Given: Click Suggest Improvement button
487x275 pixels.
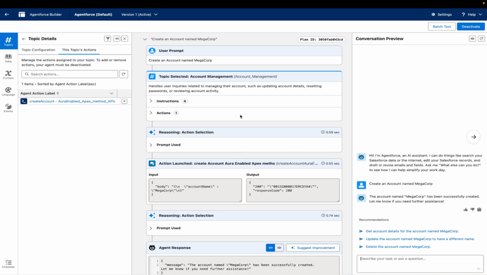Looking at the screenshot, I should 313,248.
